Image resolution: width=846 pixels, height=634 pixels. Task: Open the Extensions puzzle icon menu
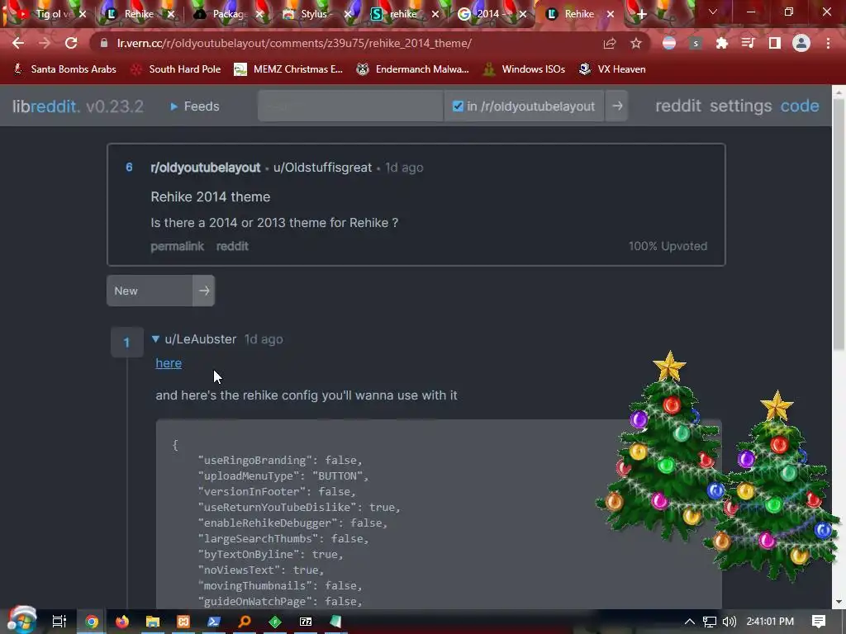click(722, 43)
